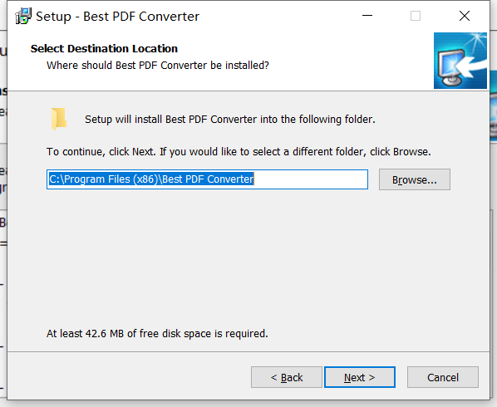497x407 pixels.
Task: Click the "Select Destination Location" heading
Action: pyautogui.click(x=104, y=49)
